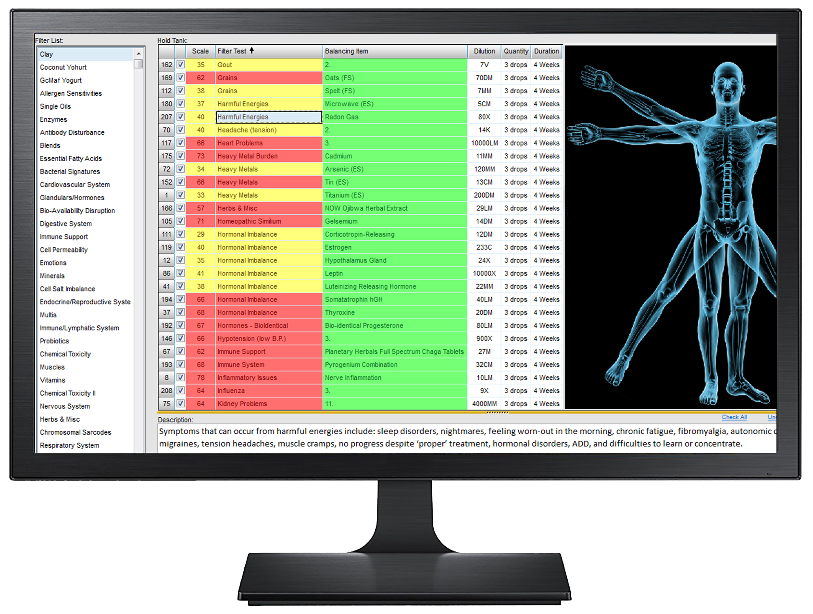This screenshot has width=813, height=614.
Task: Toggle checkbox in Kidney Problems row
Action: pos(180,403)
